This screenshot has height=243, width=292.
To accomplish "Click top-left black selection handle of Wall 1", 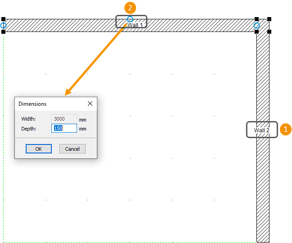I will point(3,19).
